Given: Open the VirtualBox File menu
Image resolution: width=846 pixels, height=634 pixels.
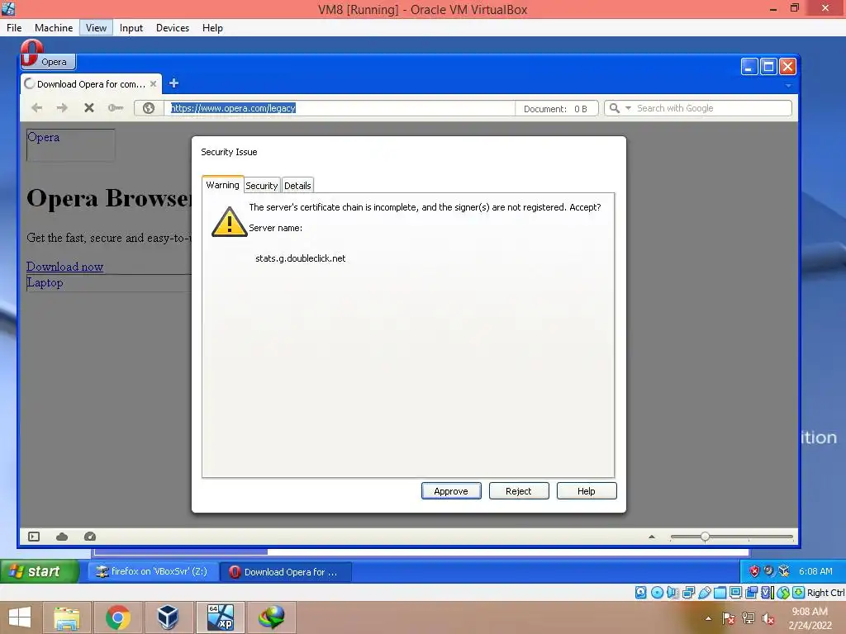Looking at the screenshot, I should point(14,28).
